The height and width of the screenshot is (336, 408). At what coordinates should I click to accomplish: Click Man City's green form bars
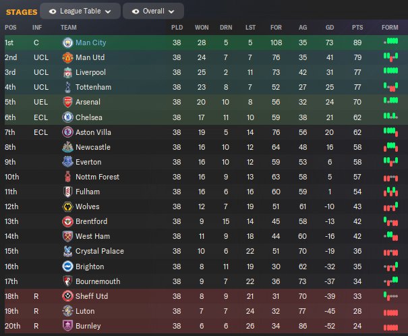point(390,41)
